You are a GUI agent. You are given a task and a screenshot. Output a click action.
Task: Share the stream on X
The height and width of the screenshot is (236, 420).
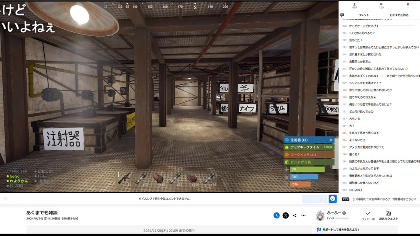(x=286, y=215)
